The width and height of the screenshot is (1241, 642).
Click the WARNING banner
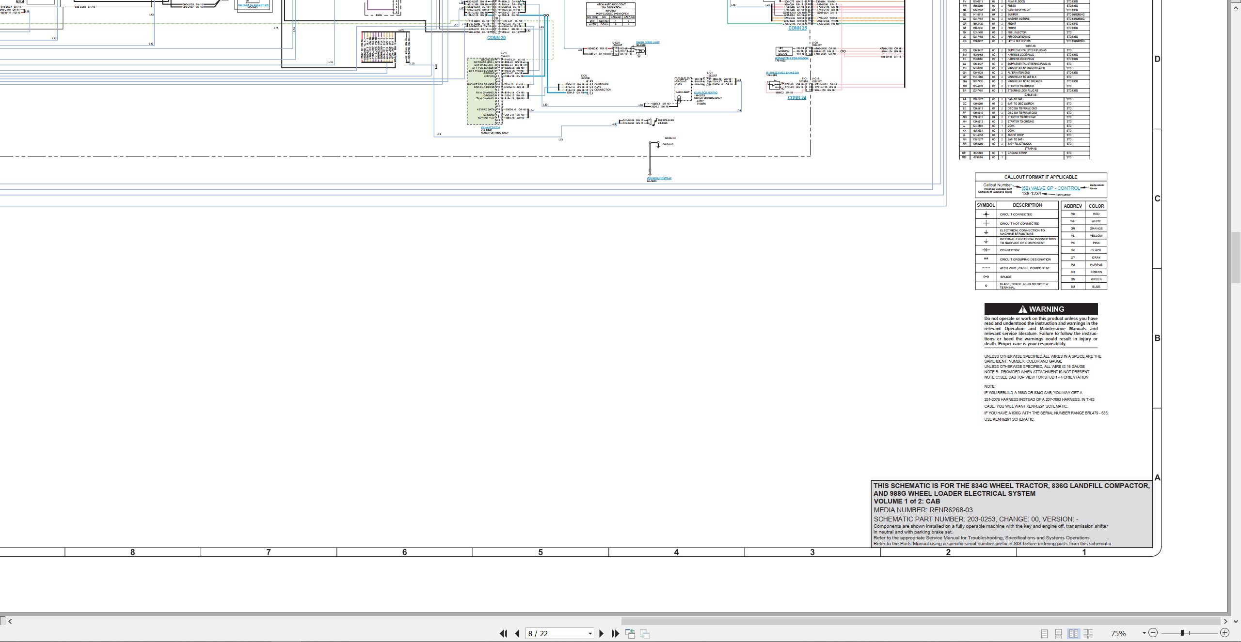pos(1041,309)
